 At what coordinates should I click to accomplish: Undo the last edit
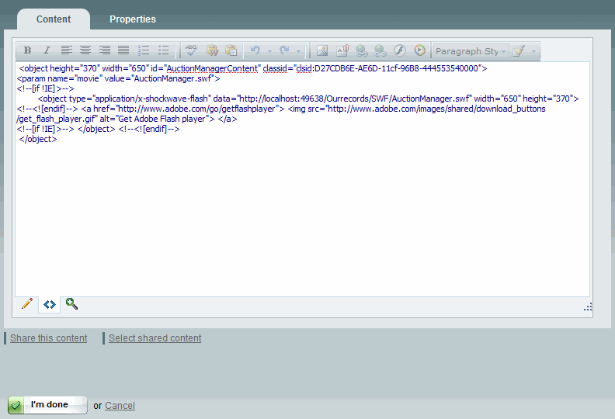tap(255, 50)
